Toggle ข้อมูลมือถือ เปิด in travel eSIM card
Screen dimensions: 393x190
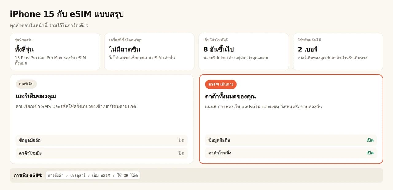coord(291,140)
